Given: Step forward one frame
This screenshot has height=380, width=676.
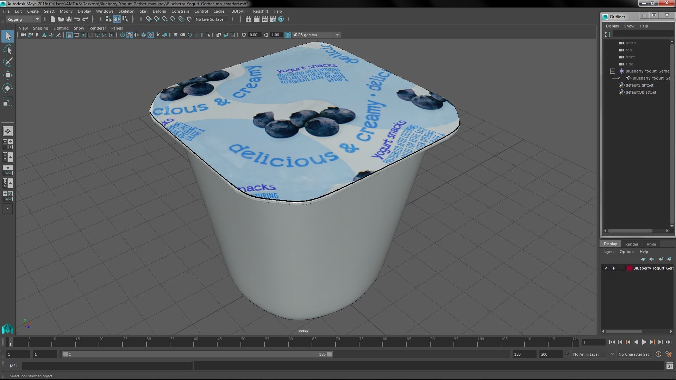Looking at the screenshot, I should (660, 342).
